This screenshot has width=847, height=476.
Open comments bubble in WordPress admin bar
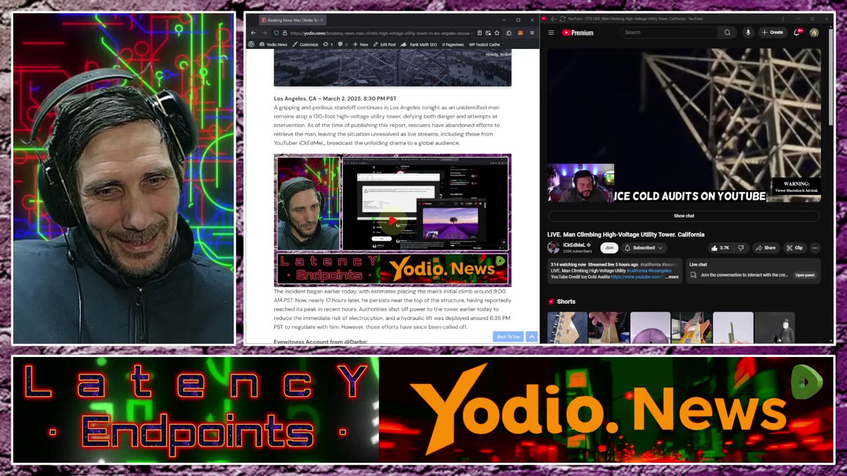(343, 44)
